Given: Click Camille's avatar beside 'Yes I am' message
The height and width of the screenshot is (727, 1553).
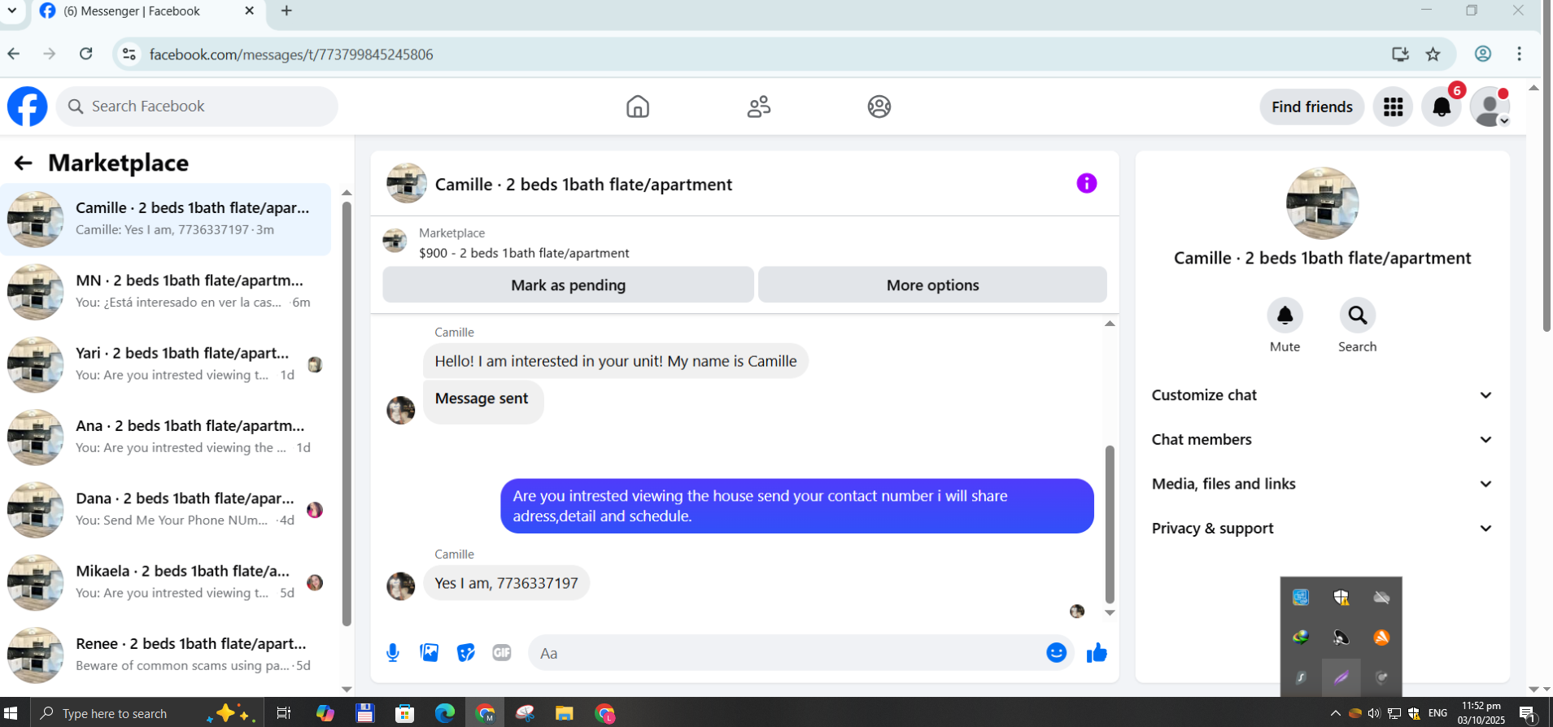Looking at the screenshot, I should [400, 586].
